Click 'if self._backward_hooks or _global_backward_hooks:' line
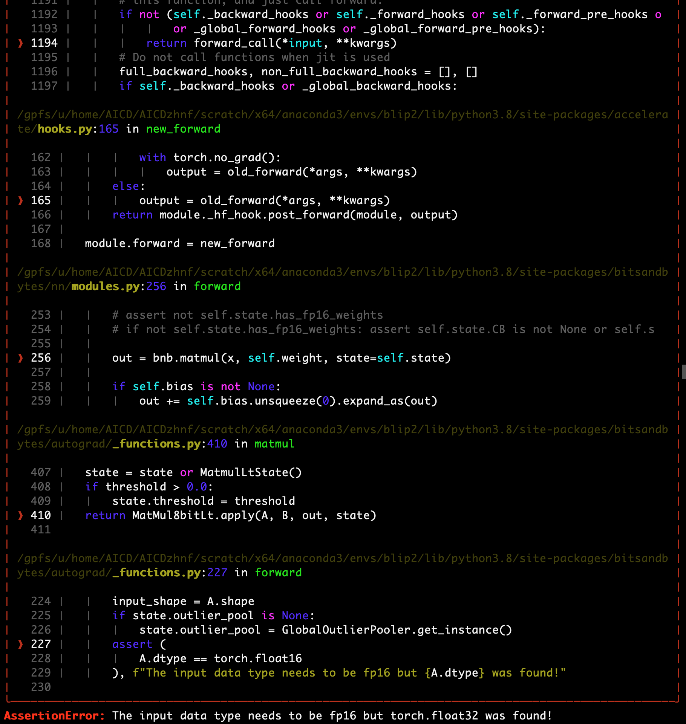 [288, 86]
